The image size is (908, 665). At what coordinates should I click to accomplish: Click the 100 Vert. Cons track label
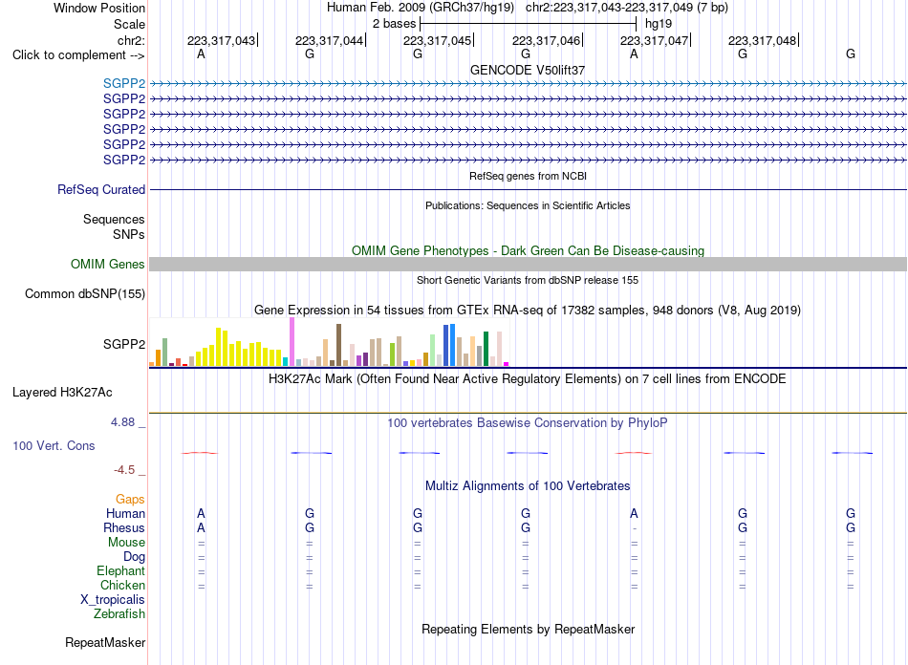[54, 445]
